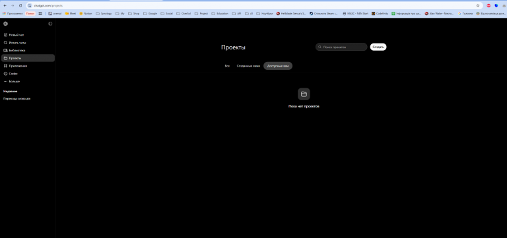Open the Meet bookmark
Viewport: 507px width, 238px height.
(71, 14)
